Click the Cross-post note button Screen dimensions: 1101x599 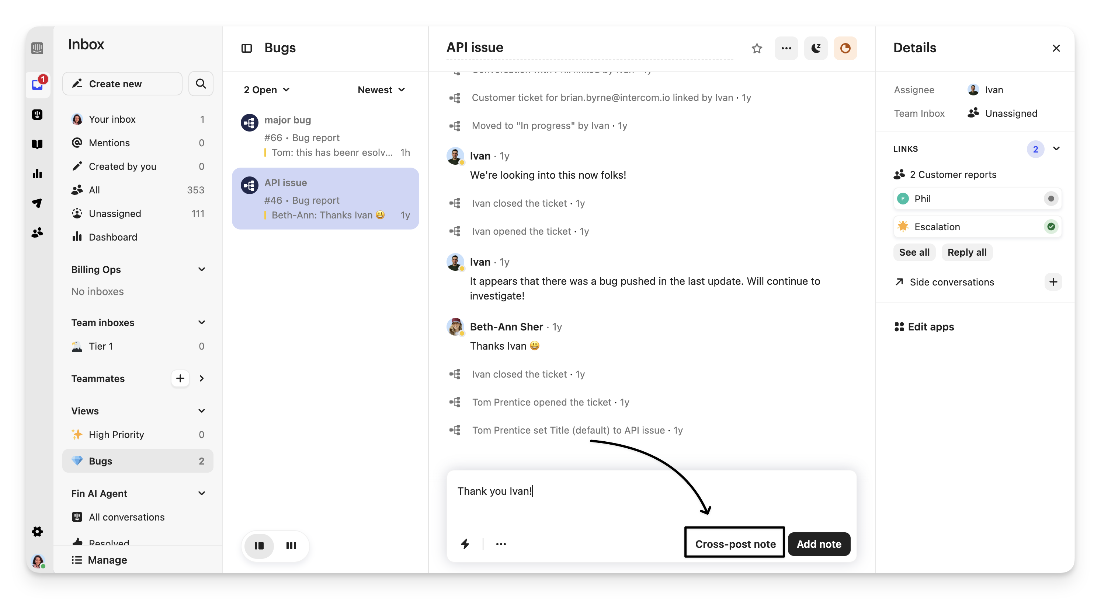pyautogui.click(x=735, y=543)
